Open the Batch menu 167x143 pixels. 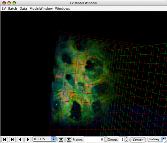point(13,8)
